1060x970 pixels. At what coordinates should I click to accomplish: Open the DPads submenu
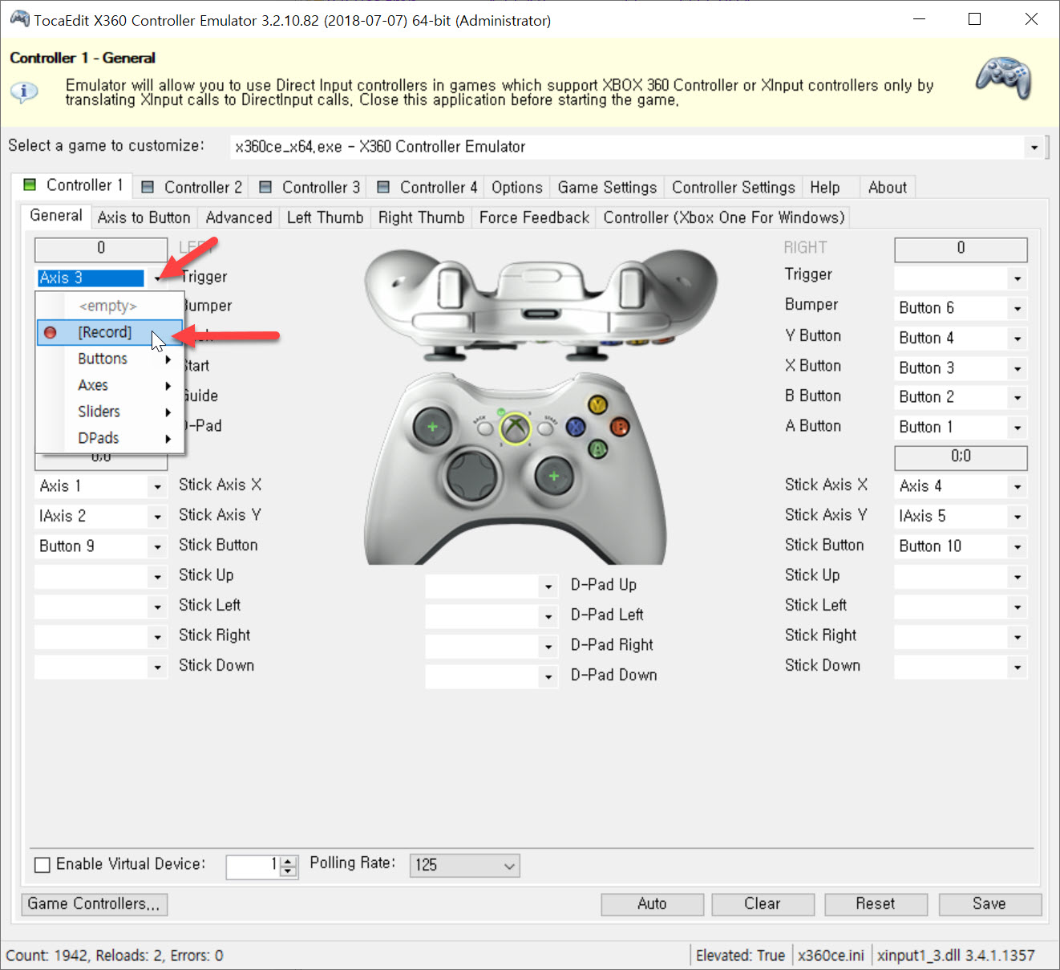point(110,438)
